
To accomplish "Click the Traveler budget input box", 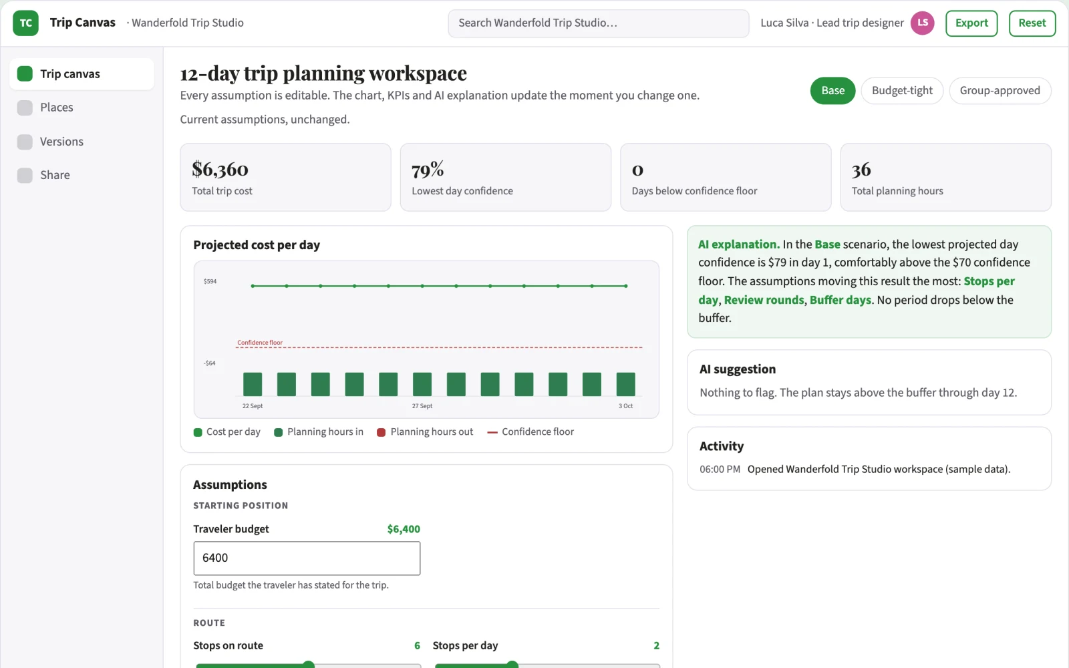I will click(307, 558).
